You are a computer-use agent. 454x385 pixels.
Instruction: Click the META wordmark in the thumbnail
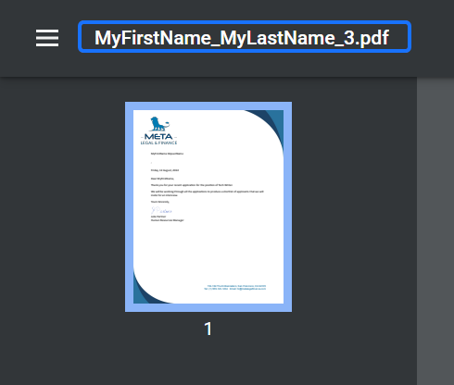pos(158,136)
